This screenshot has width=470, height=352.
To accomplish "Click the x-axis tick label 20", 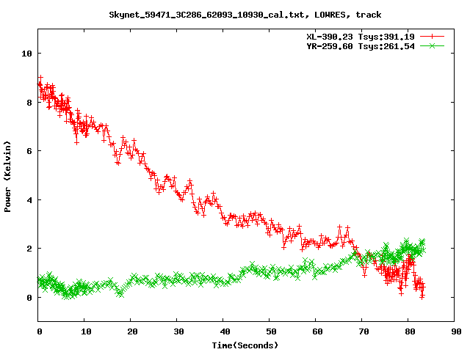I will click(x=132, y=331).
